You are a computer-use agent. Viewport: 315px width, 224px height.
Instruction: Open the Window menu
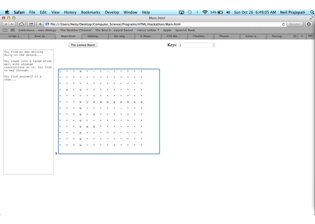pyautogui.click(x=131, y=12)
